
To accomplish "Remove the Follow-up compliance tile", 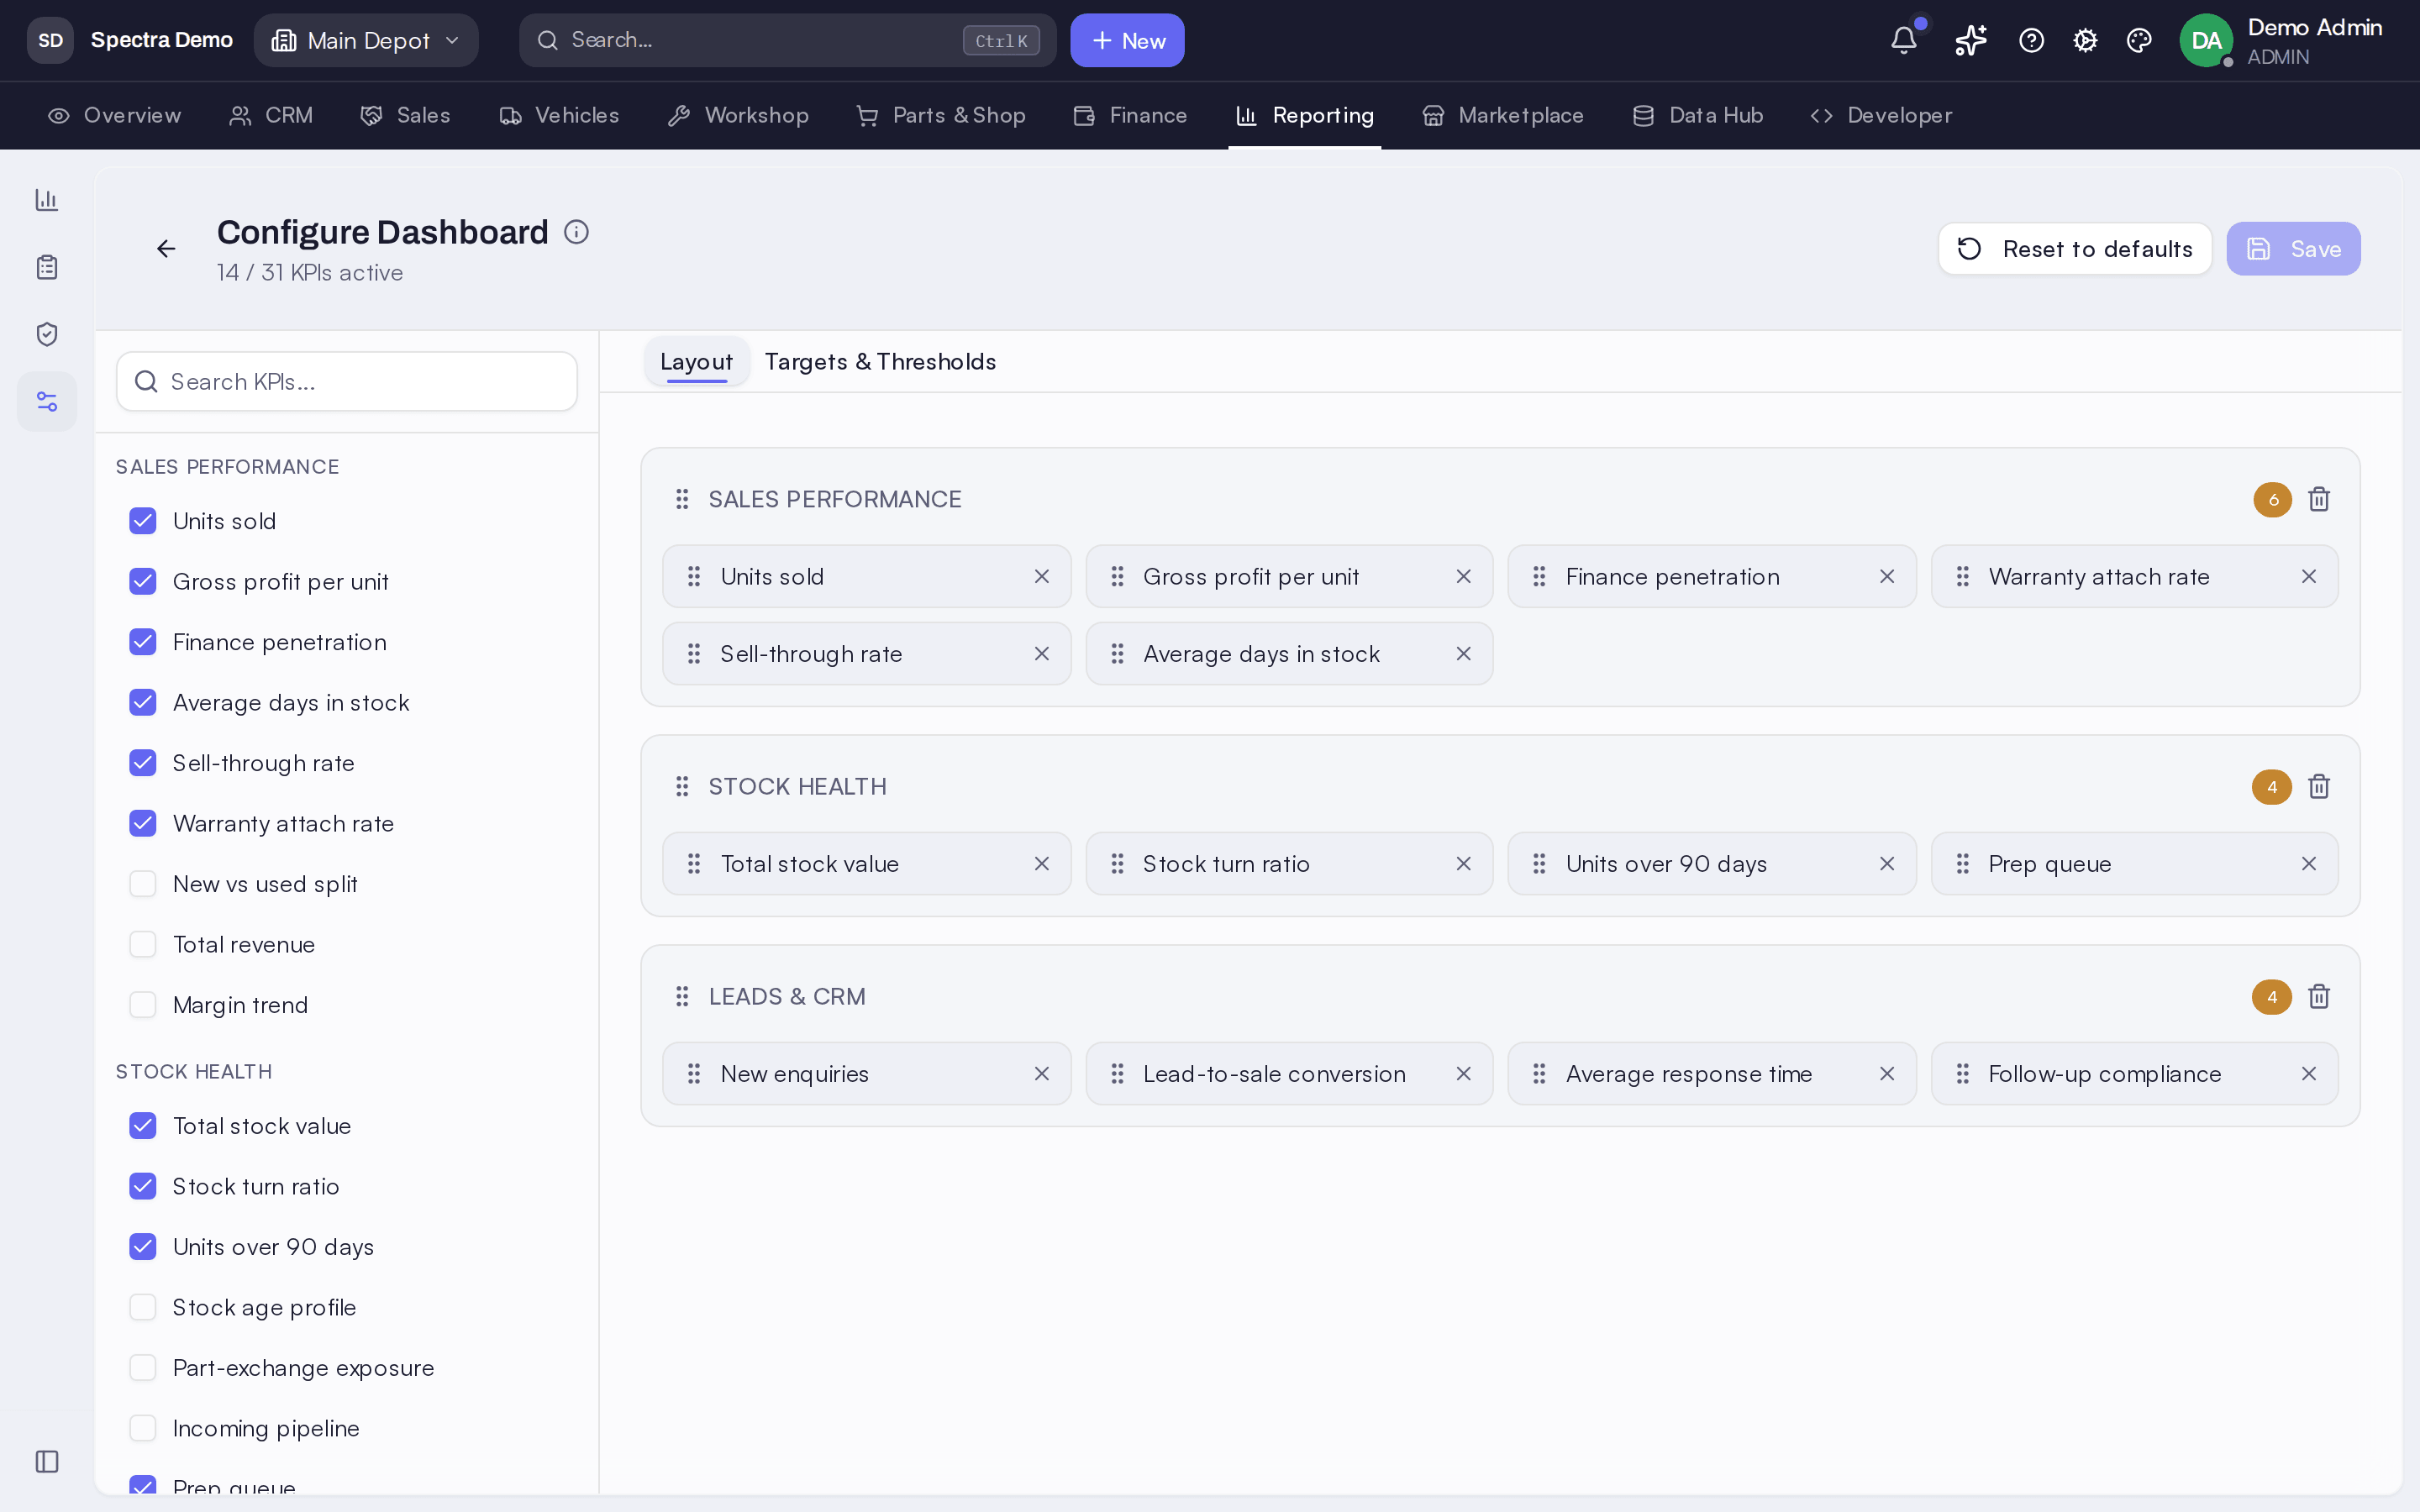I will [x=2309, y=1074].
